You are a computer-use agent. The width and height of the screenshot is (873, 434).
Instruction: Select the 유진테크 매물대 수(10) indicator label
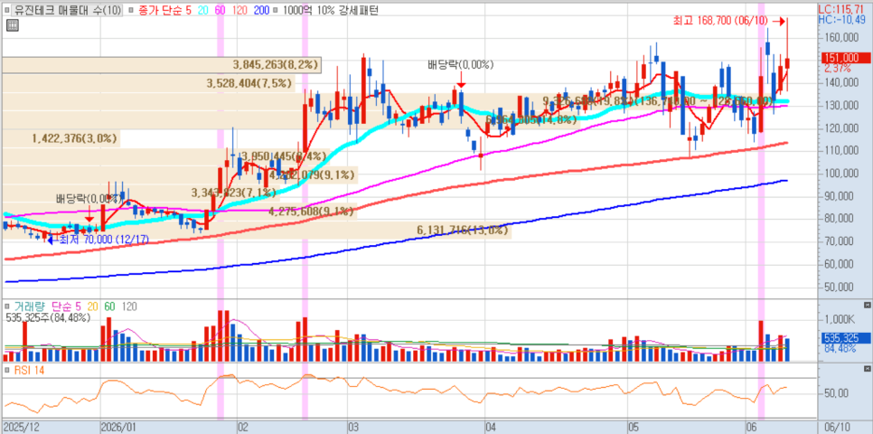pos(68,10)
